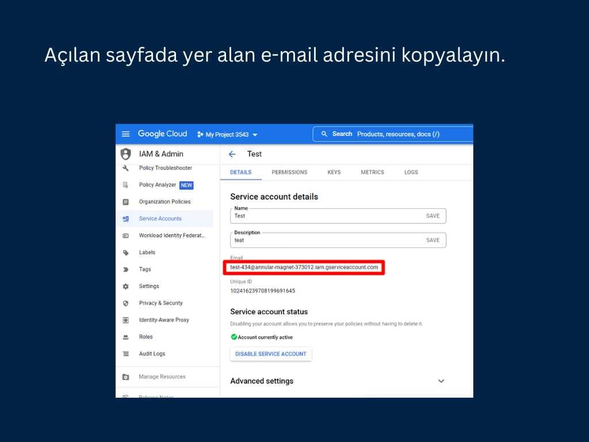This screenshot has height=442, width=589.
Task: Open Identity-Aware Proxy in the sidebar
Action: (165, 320)
